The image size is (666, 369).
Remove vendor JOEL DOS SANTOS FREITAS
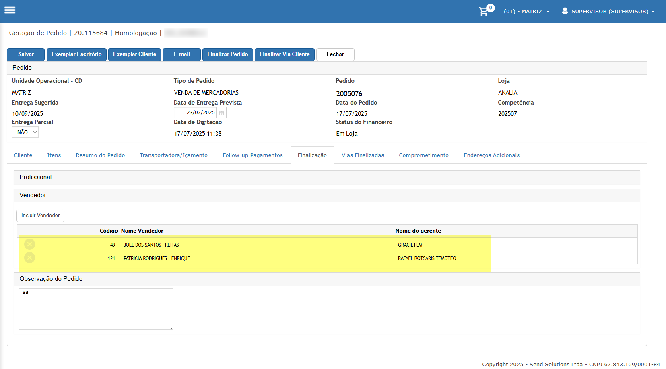29,244
